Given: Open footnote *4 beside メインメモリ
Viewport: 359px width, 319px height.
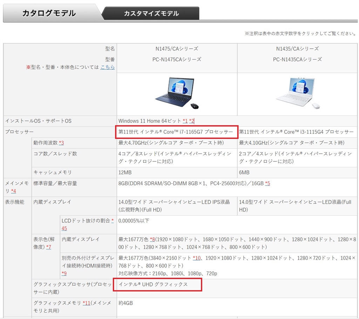Looking at the screenshot, I should click(14, 191).
